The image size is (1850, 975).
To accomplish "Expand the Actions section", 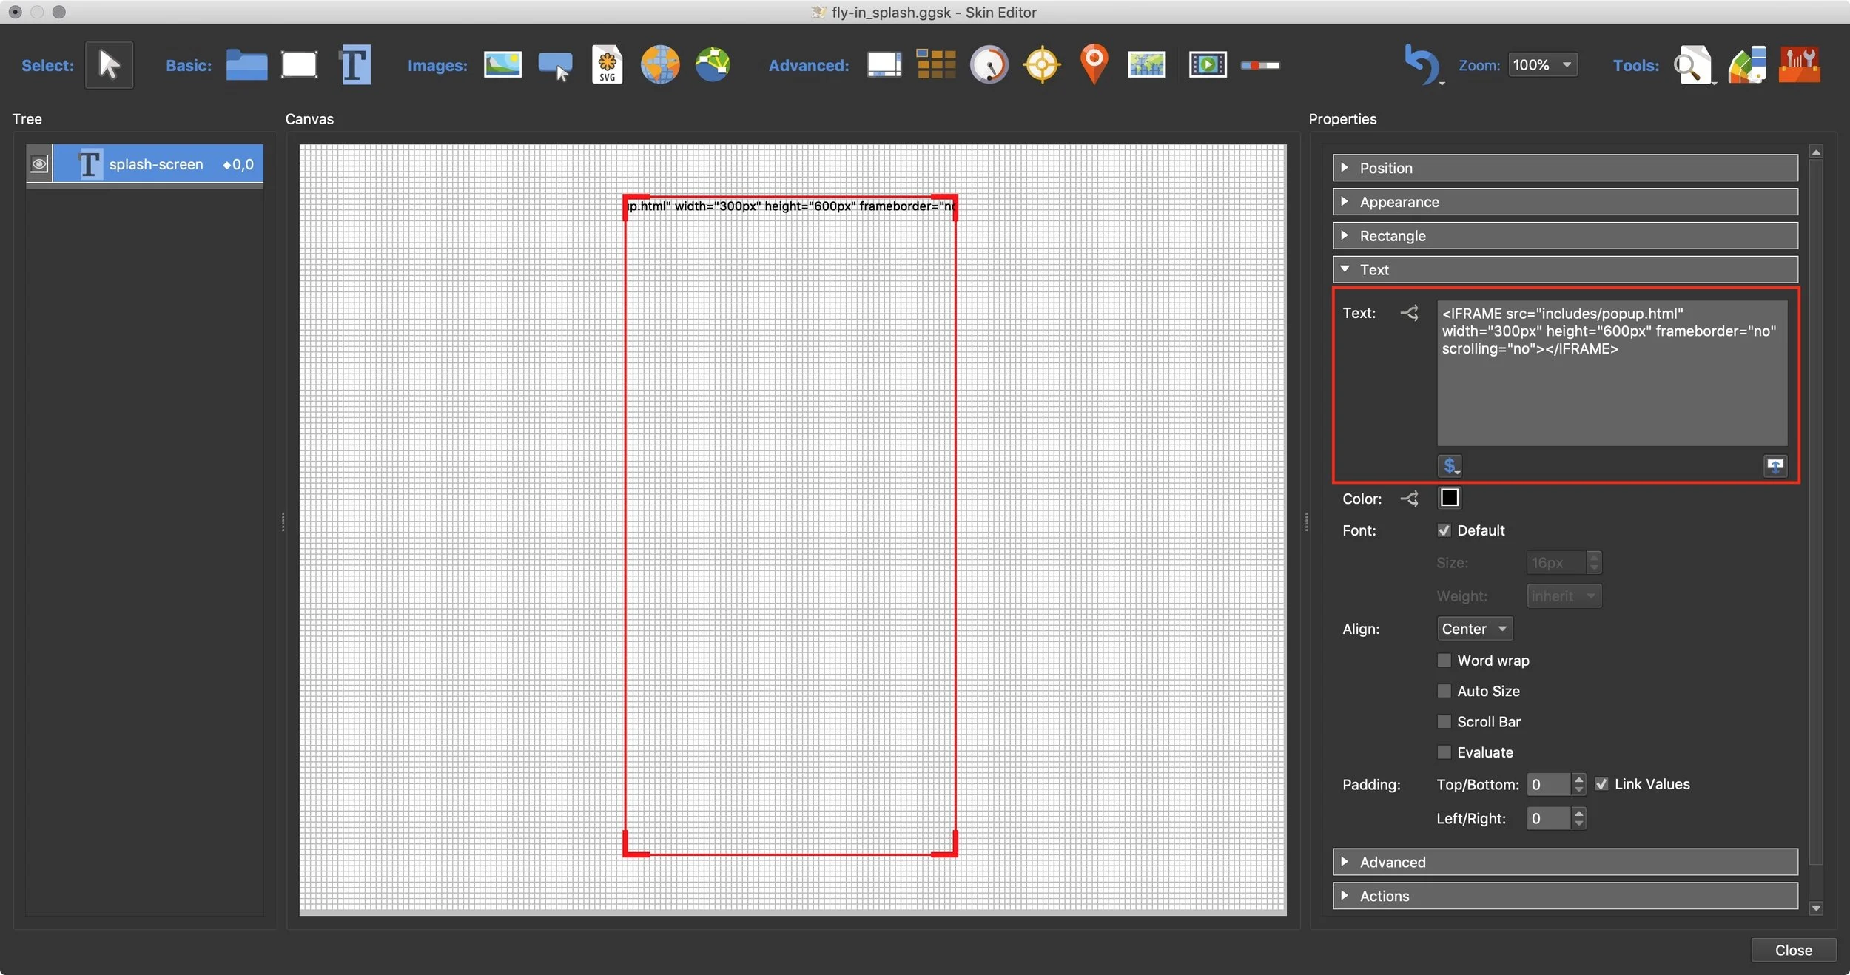I will [x=1565, y=896].
